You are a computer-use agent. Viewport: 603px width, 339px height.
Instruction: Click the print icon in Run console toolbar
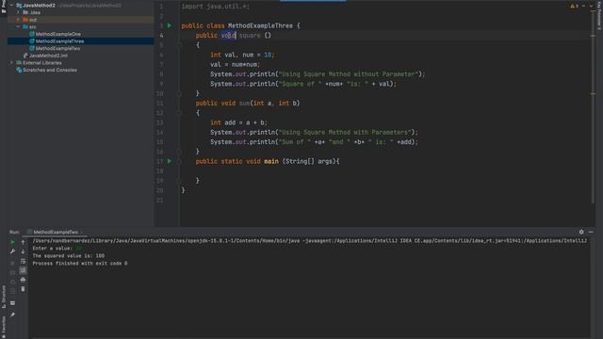(23, 280)
